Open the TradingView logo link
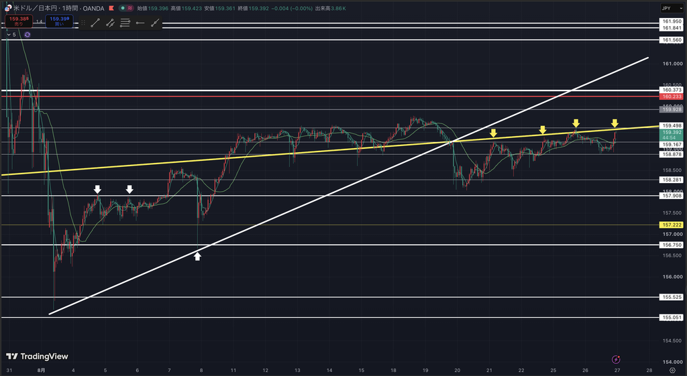 (x=38, y=357)
